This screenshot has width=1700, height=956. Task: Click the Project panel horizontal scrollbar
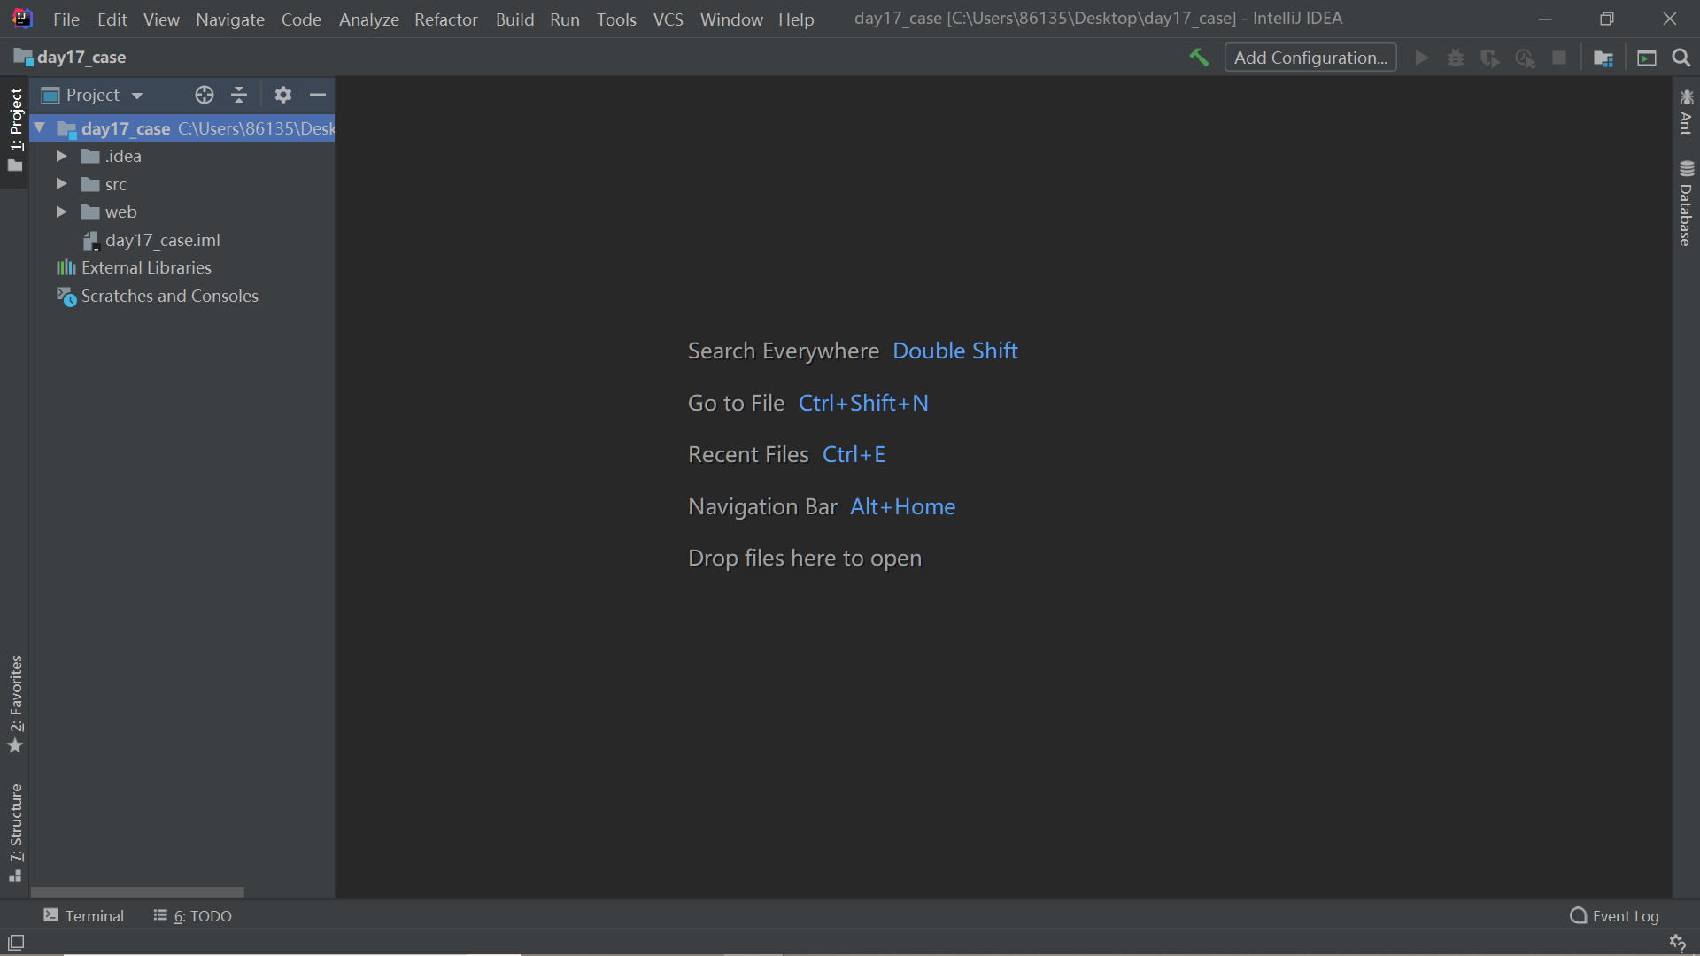pos(137,892)
